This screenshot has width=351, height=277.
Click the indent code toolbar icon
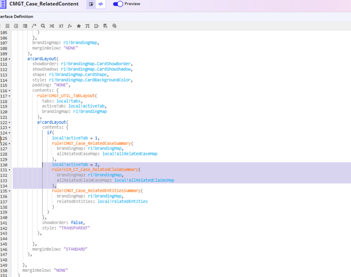[x=16, y=26]
